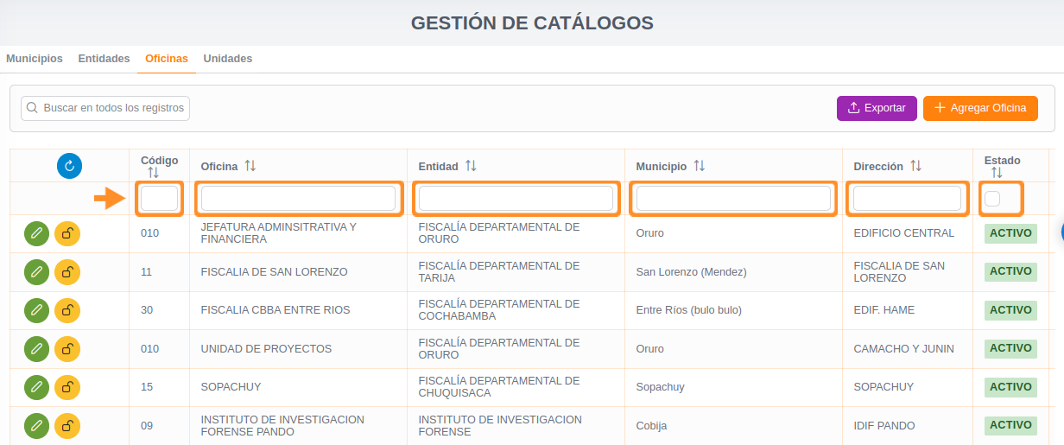This screenshot has width=1064, height=445.
Task: Click unlock icon for JEFATURA ADMINSITRATIVA row
Action: (67, 233)
